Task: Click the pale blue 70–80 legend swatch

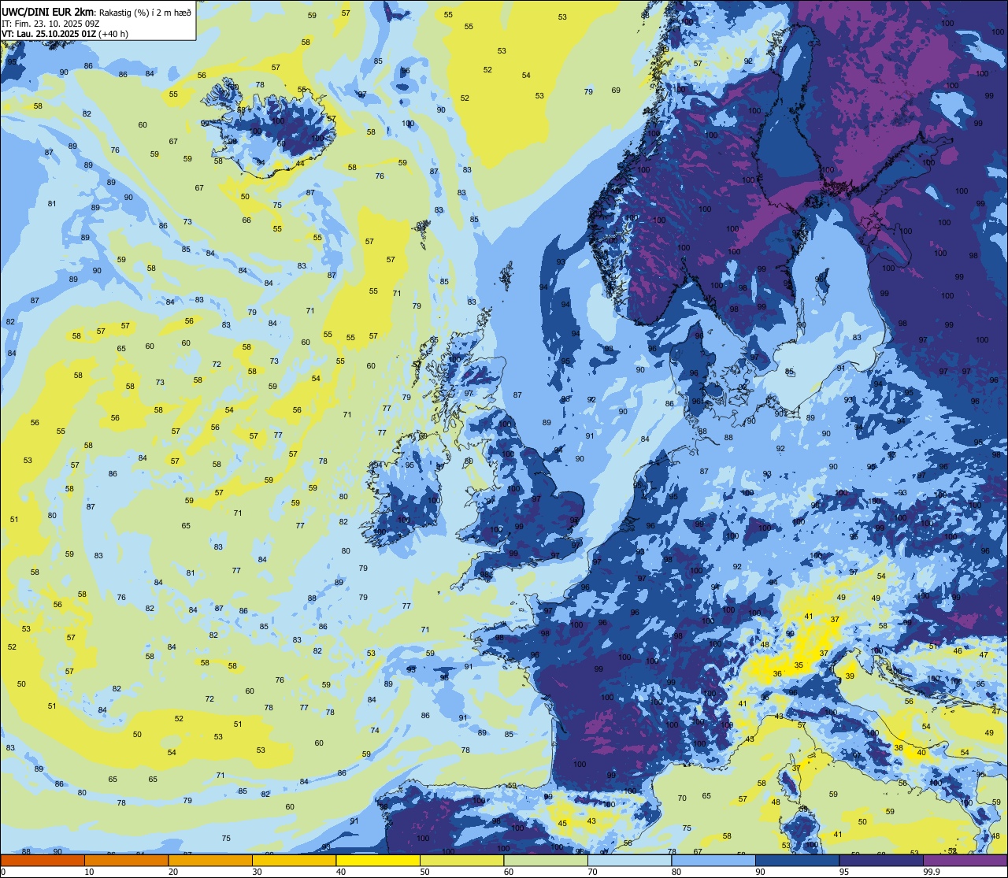Action: (629, 861)
